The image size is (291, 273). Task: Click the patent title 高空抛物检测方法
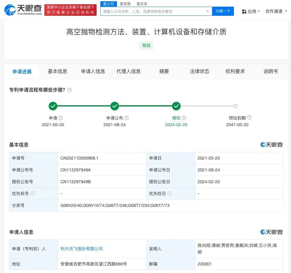(x=146, y=32)
